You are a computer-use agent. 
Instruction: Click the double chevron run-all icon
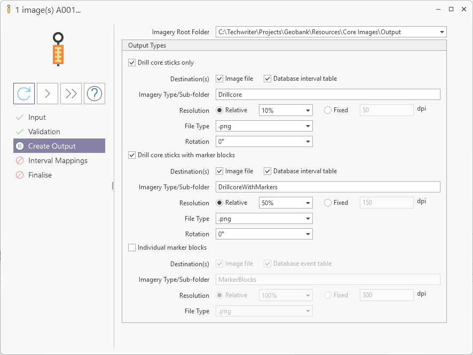click(x=71, y=94)
